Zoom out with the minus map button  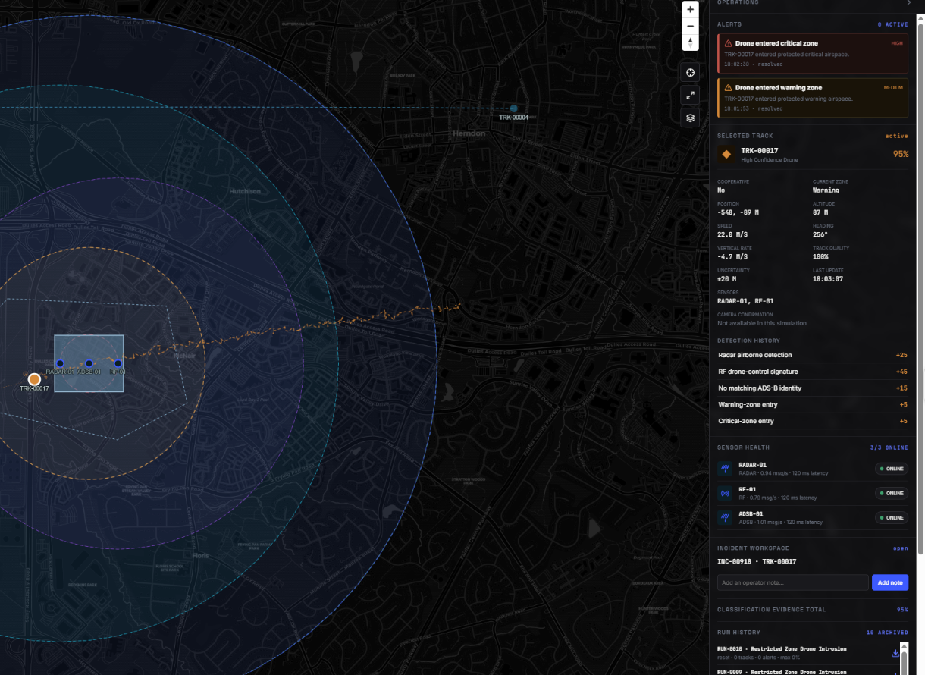point(690,26)
